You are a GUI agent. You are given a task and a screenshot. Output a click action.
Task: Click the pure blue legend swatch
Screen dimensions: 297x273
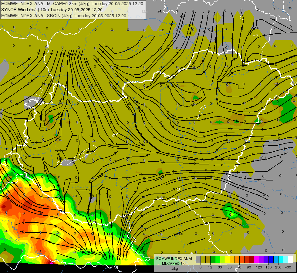pyautogui.click(x=271, y=259)
